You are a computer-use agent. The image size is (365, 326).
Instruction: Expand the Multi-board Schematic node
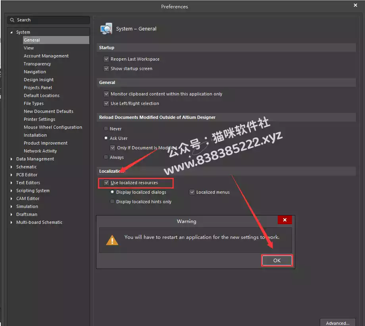point(12,222)
